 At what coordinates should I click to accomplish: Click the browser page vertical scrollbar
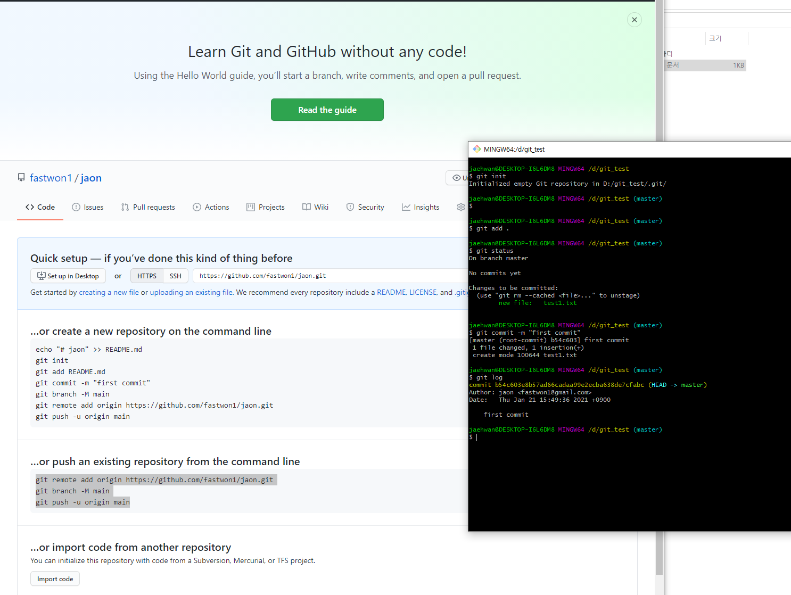(660, 287)
